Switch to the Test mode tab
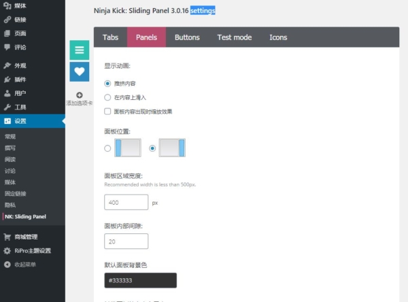Viewport: 408px width, 302px height. tap(235, 37)
